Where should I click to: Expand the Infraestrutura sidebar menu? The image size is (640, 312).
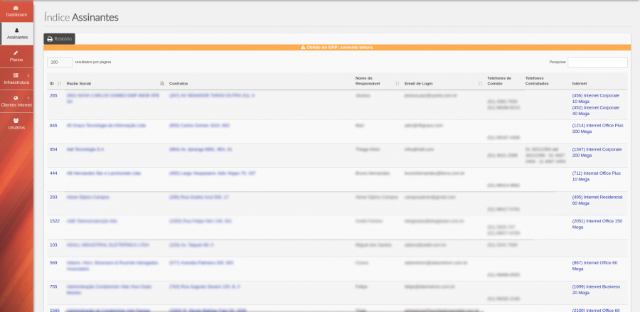click(16, 78)
